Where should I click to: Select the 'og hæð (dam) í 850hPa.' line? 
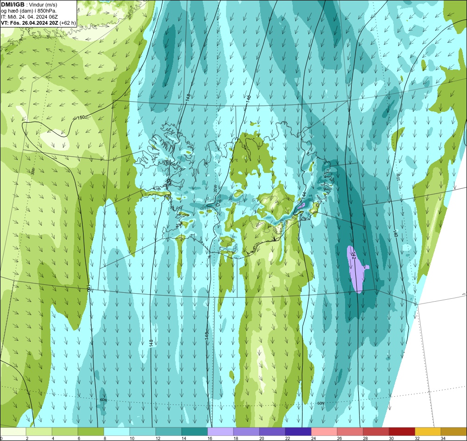coord(28,11)
